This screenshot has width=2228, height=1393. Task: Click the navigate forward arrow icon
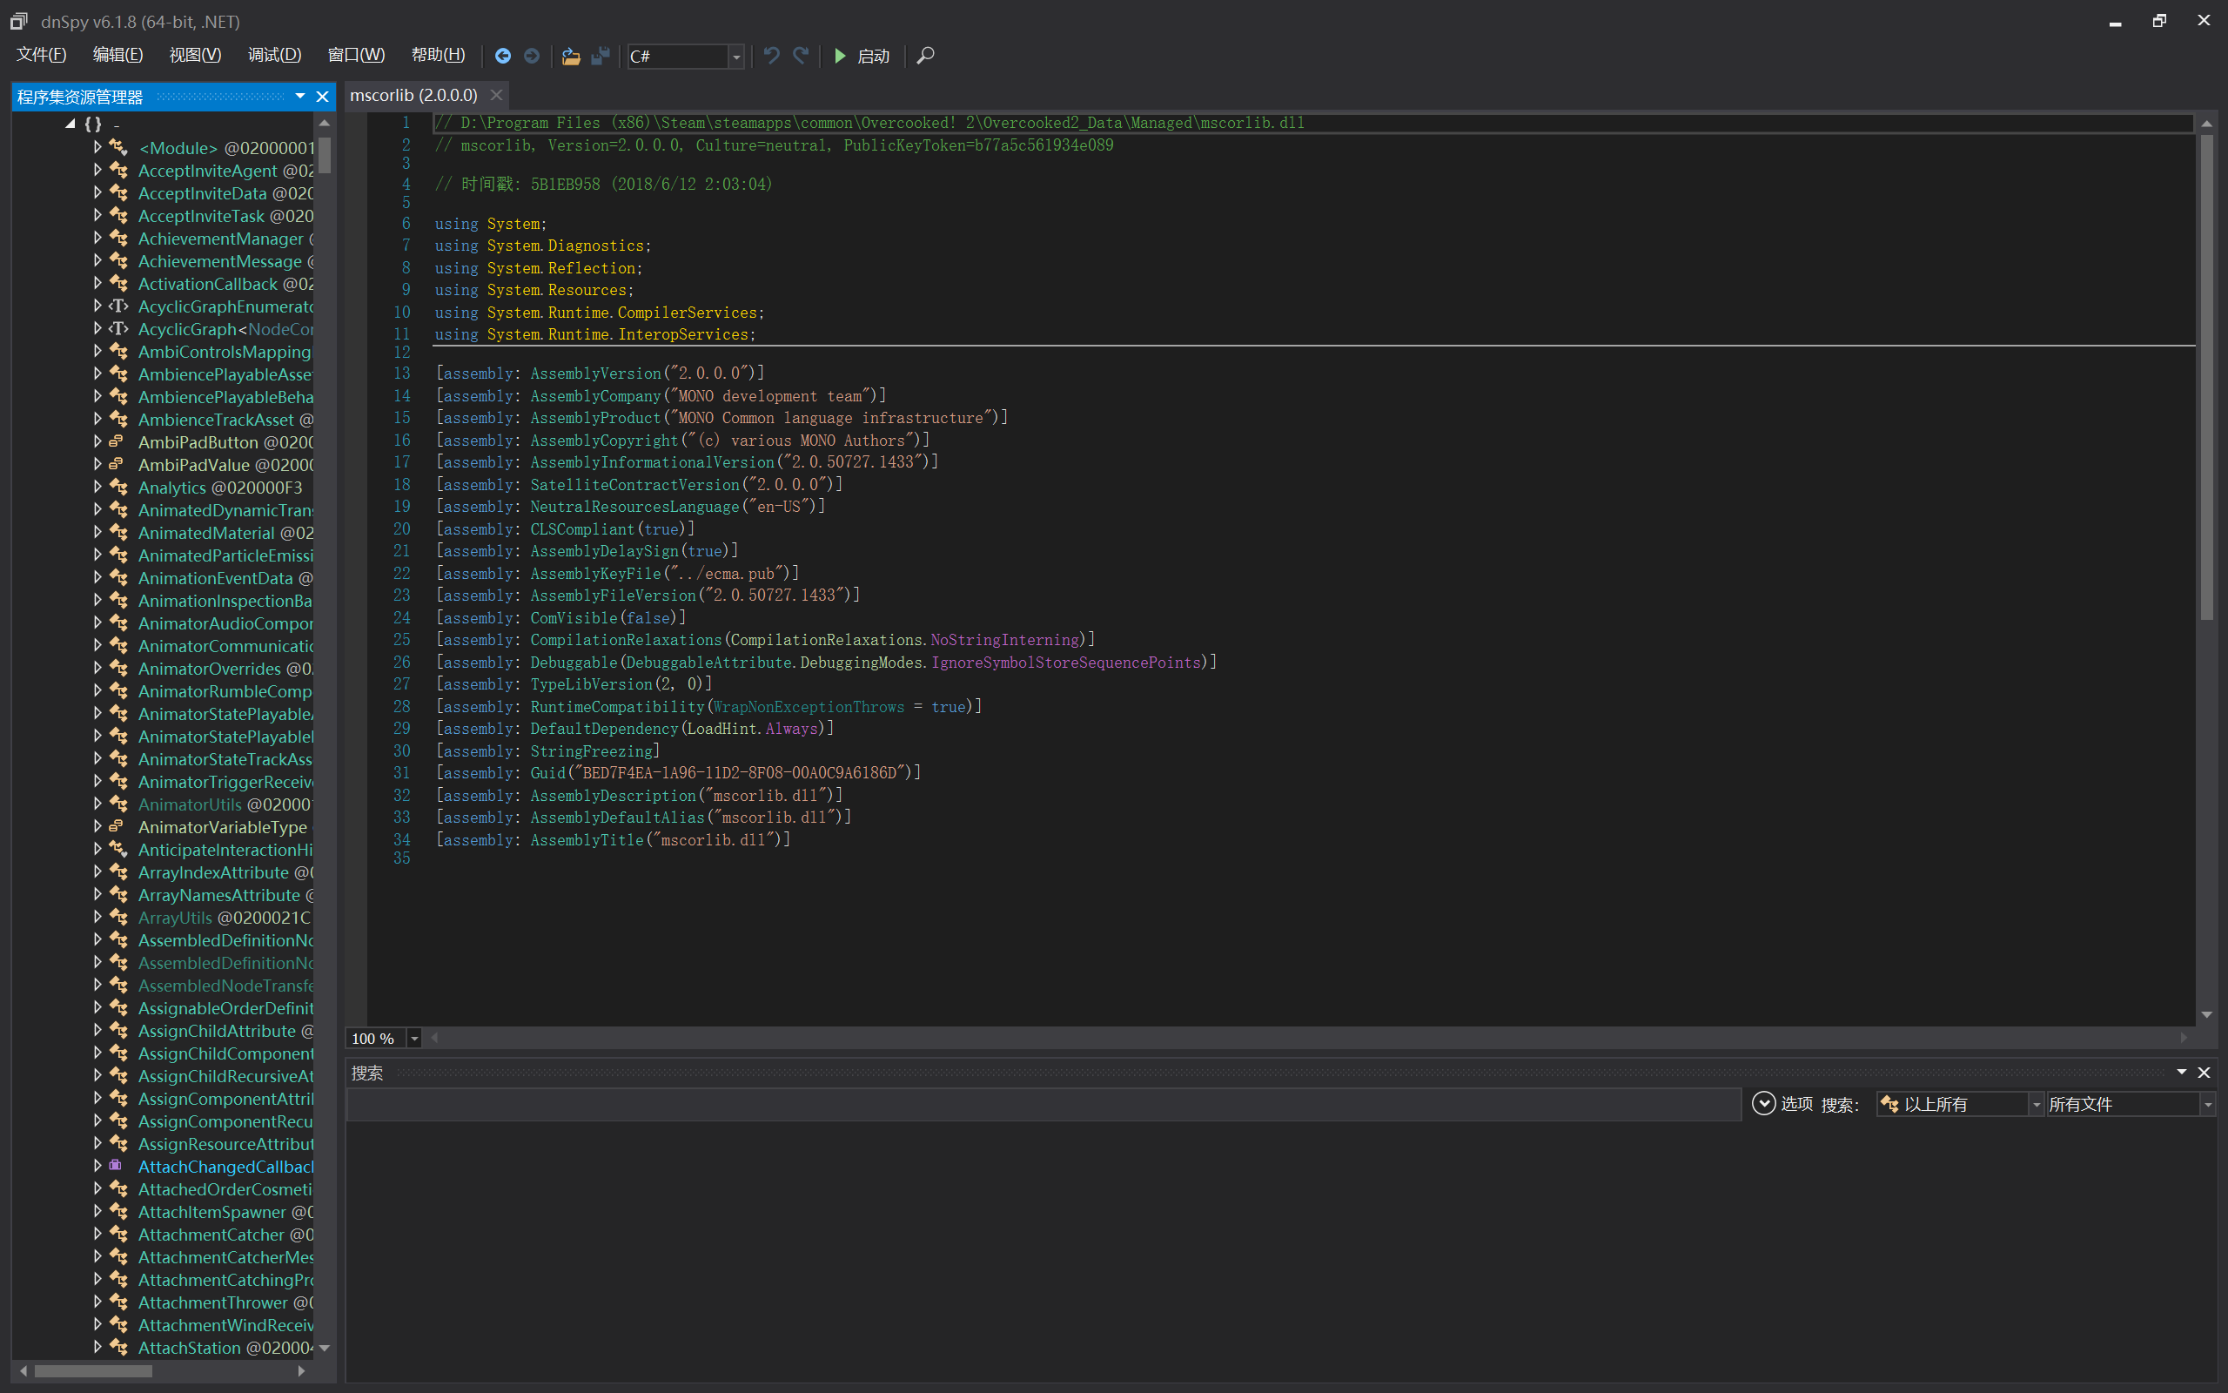532,57
